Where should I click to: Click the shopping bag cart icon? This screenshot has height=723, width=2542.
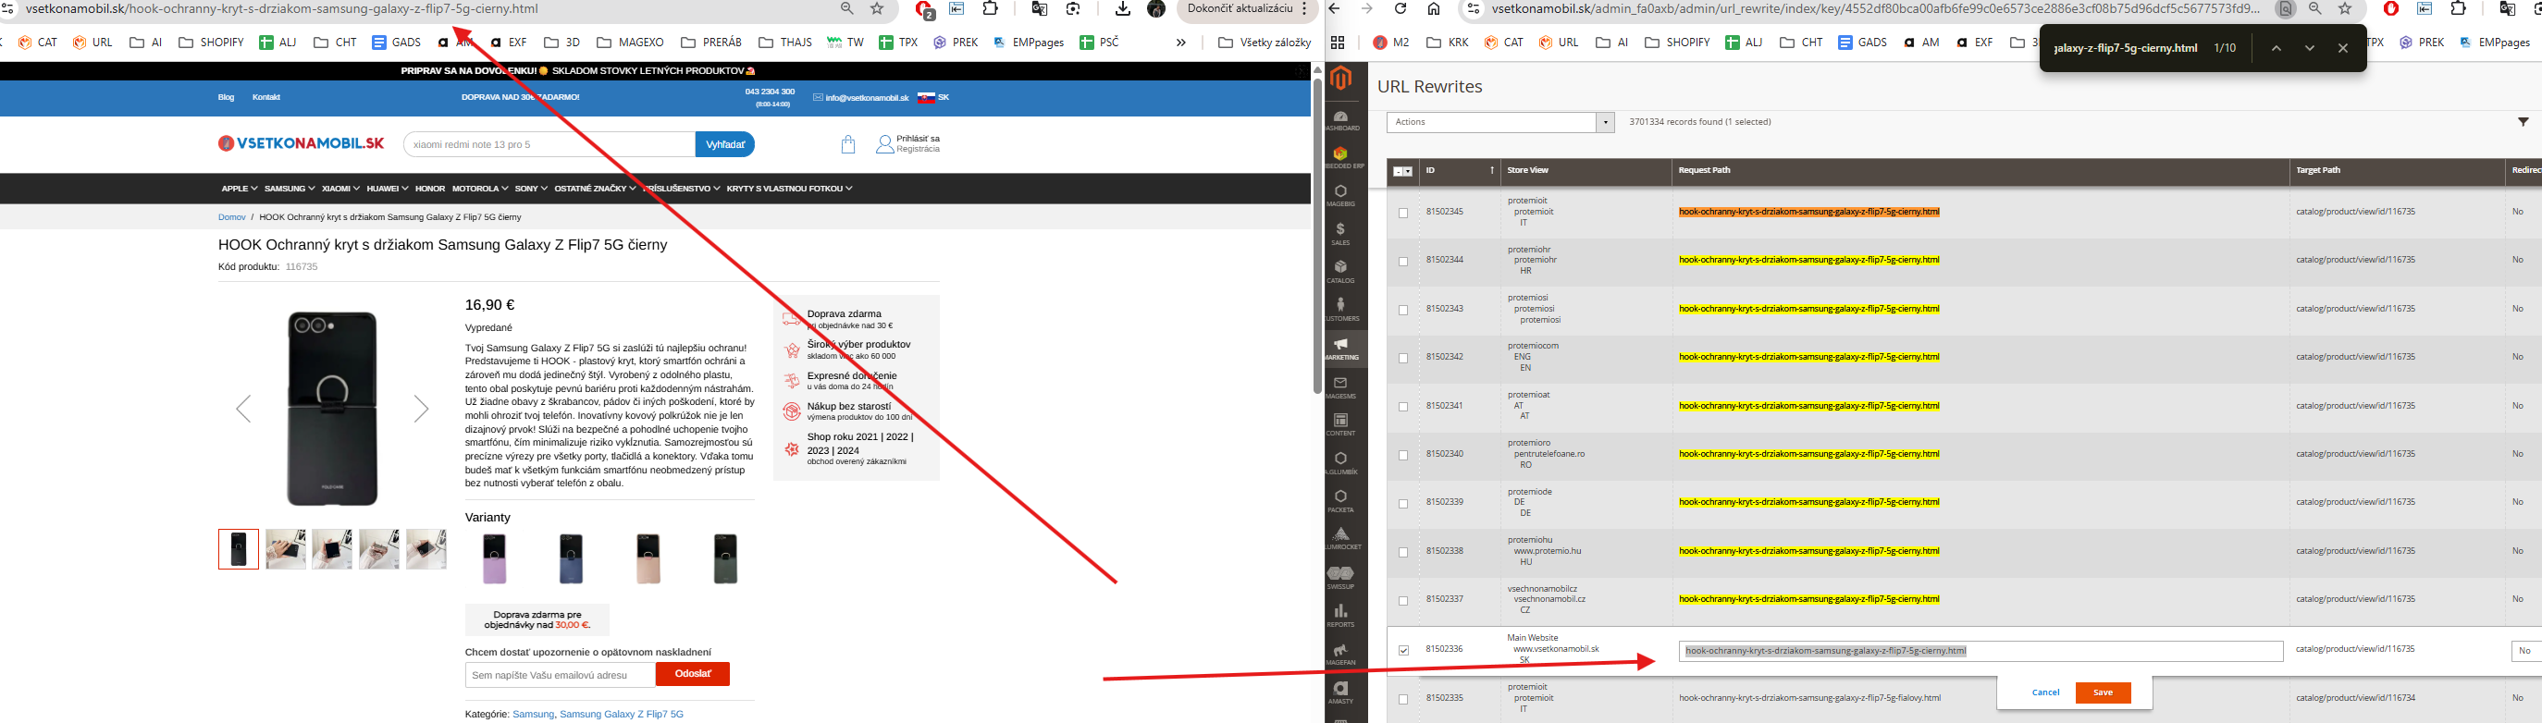847,145
